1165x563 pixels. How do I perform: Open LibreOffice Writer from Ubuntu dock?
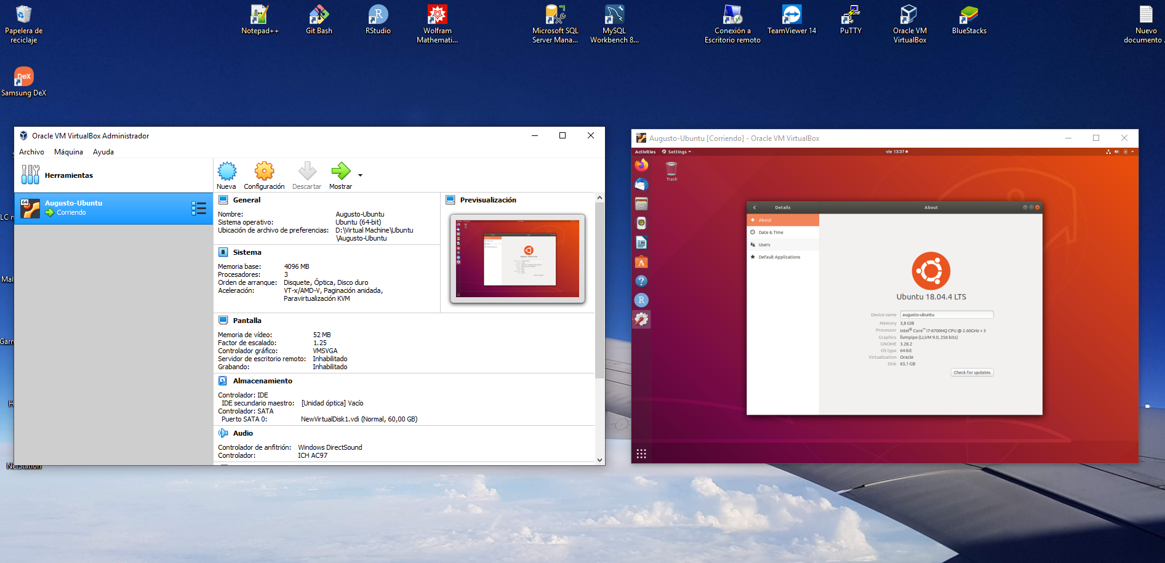tap(641, 242)
